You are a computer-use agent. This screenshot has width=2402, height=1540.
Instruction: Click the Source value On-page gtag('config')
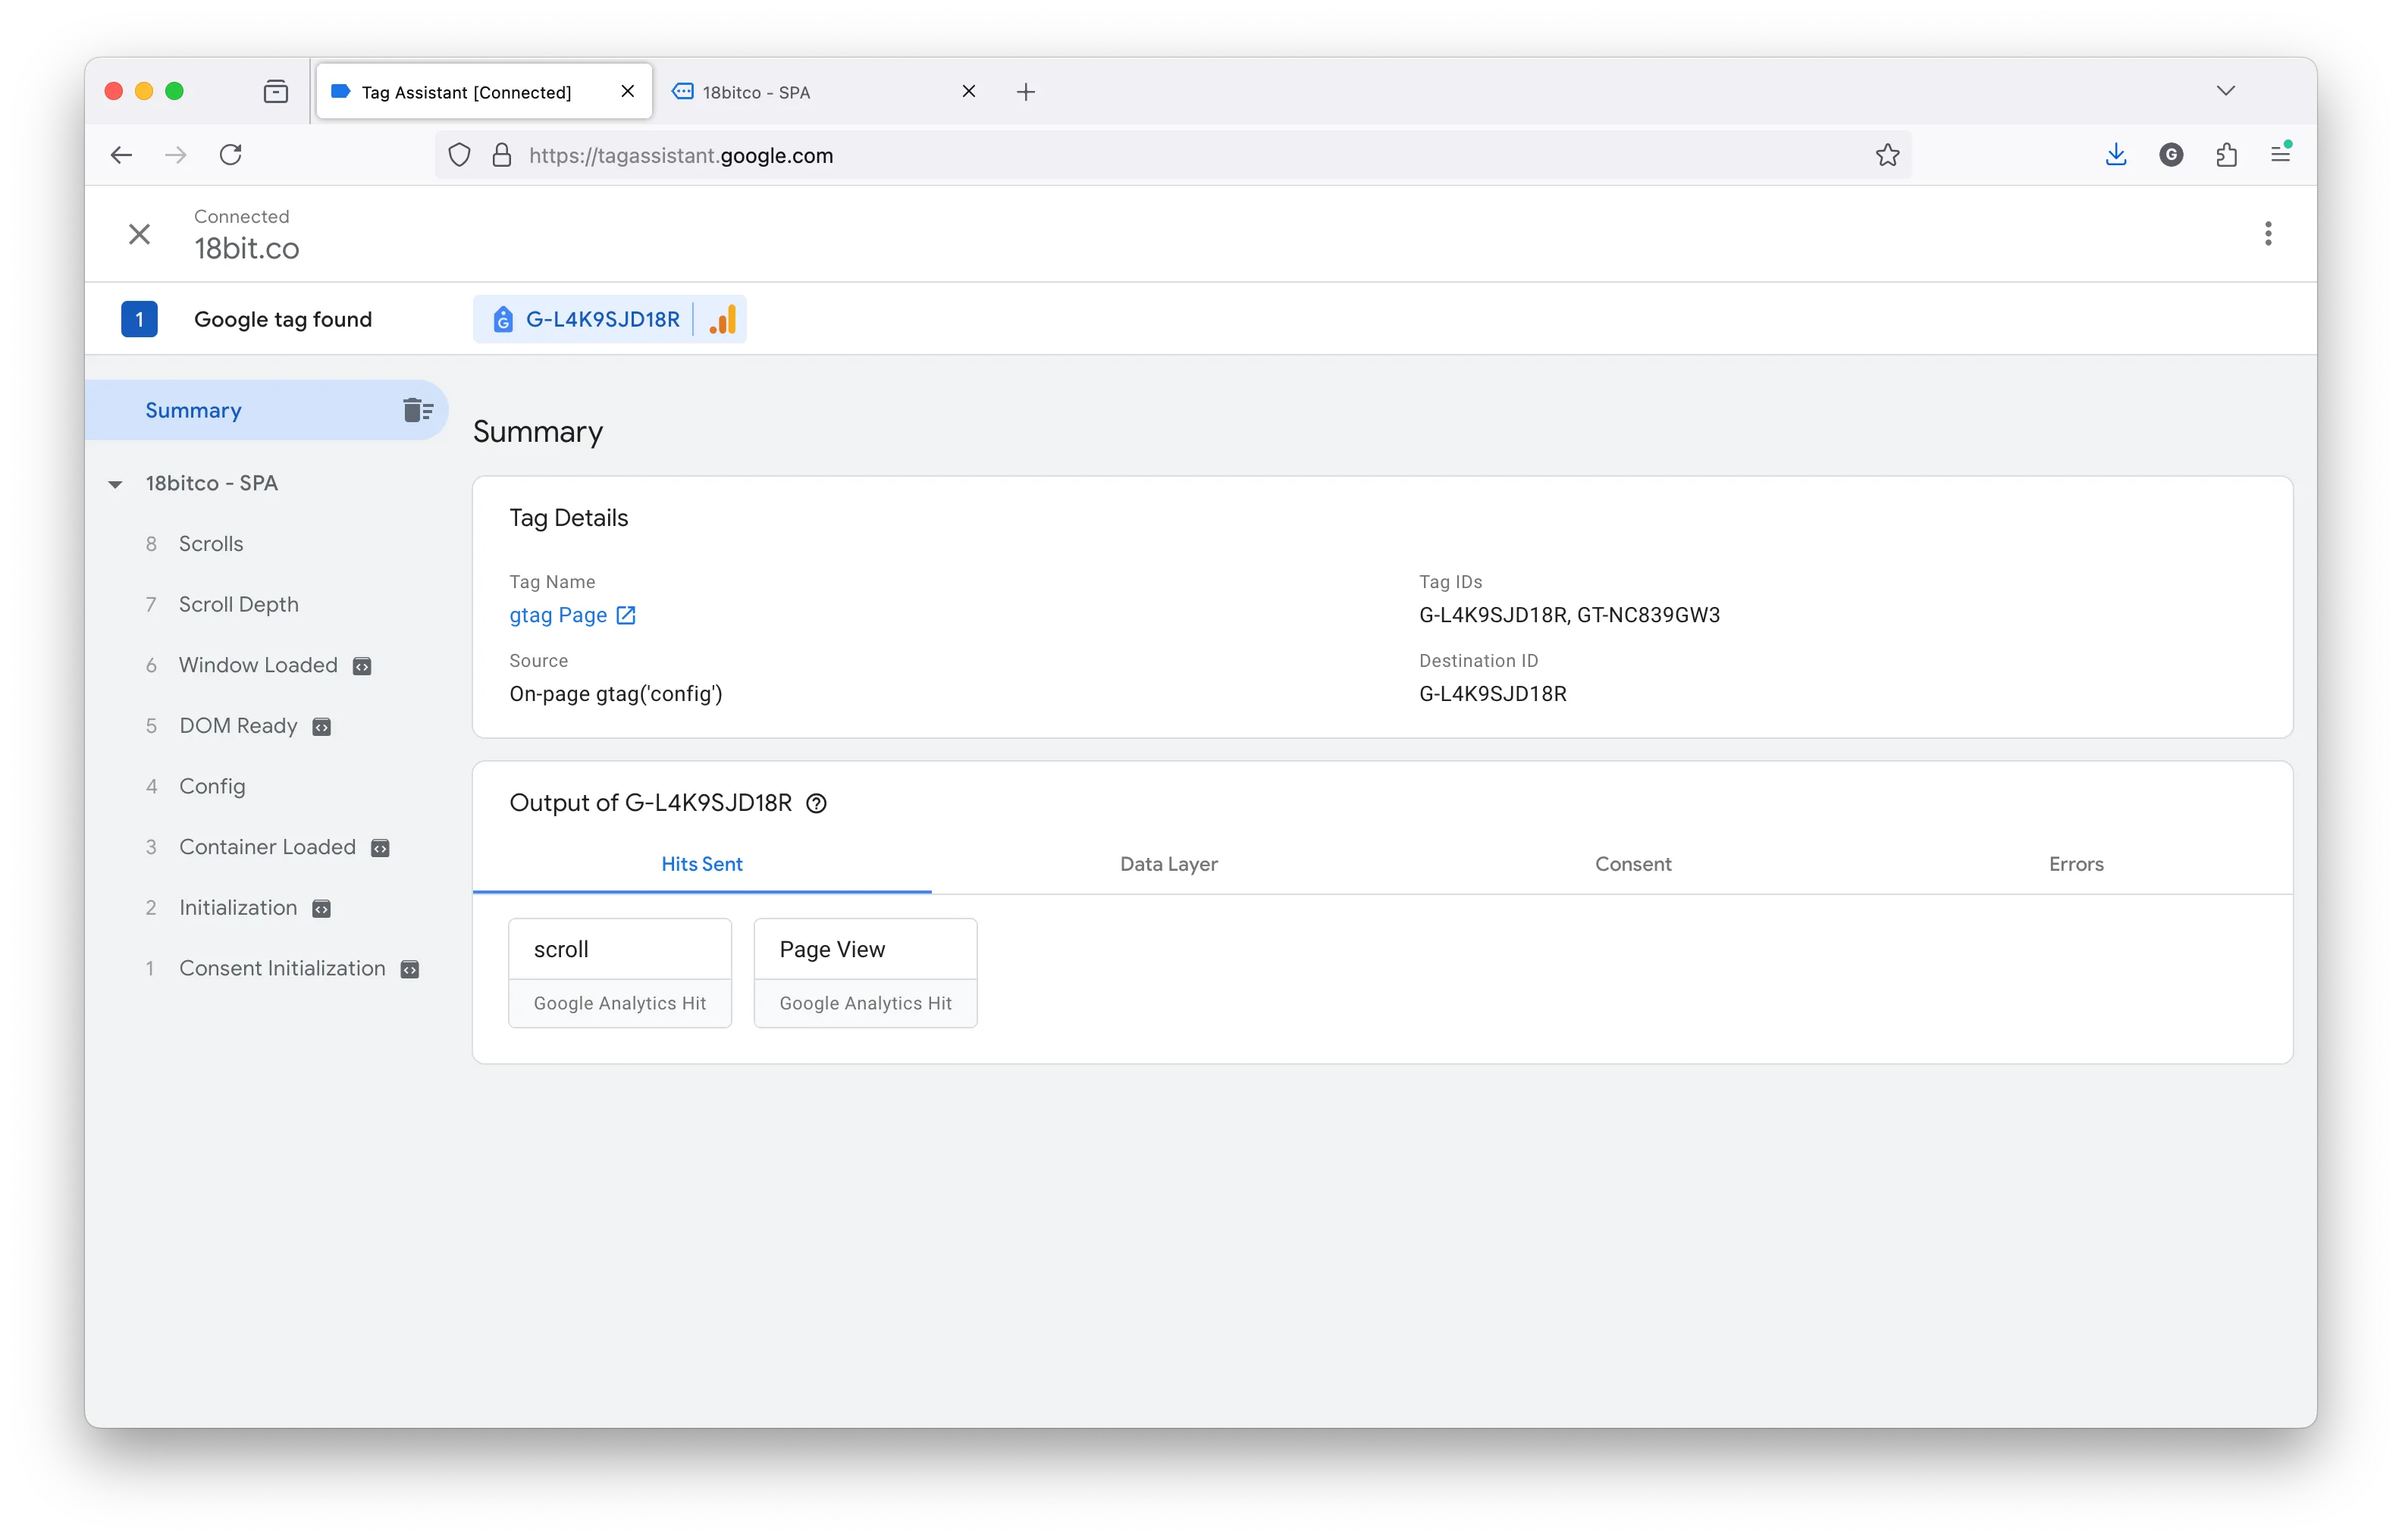tap(615, 694)
